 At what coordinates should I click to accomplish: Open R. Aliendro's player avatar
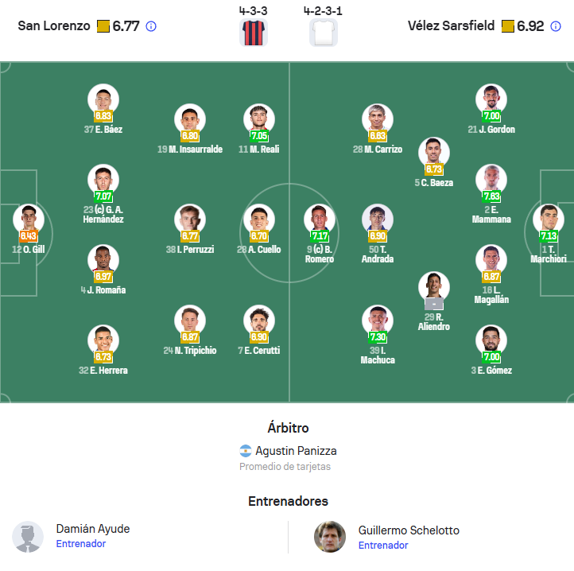tap(434, 287)
